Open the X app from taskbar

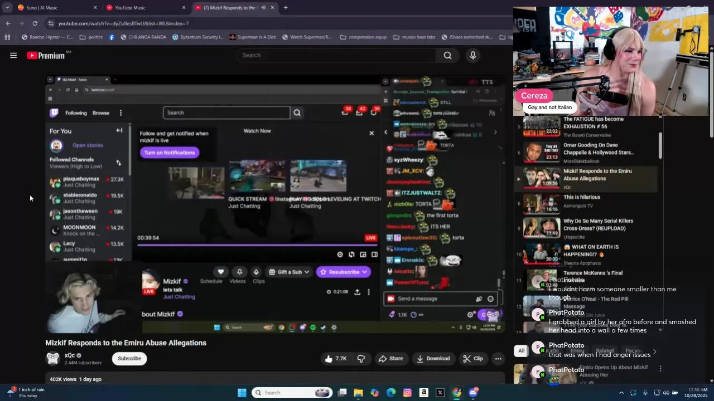pyautogui.click(x=440, y=393)
